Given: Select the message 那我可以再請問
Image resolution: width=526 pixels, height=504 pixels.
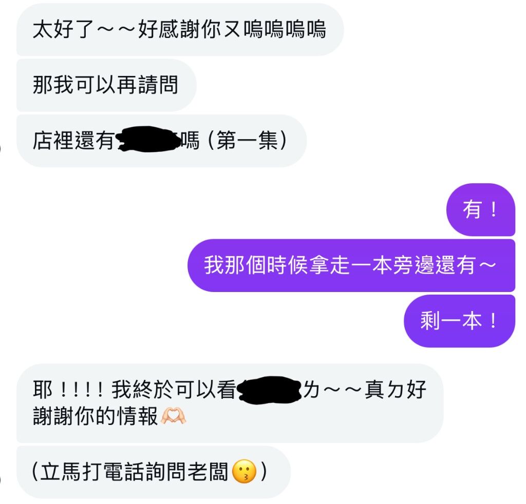Looking at the screenshot, I should pyautogui.click(x=106, y=85).
